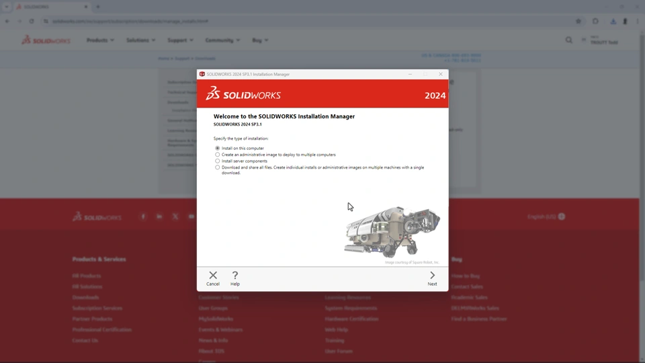Select the SOLIDWORKS browser tab
This screenshot has width=645, height=363.
click(52, 7)
